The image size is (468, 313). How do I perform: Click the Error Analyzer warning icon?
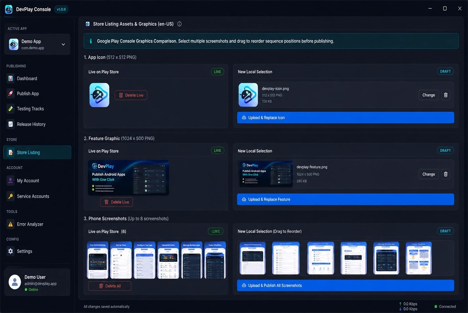click(x=11, y=224)
